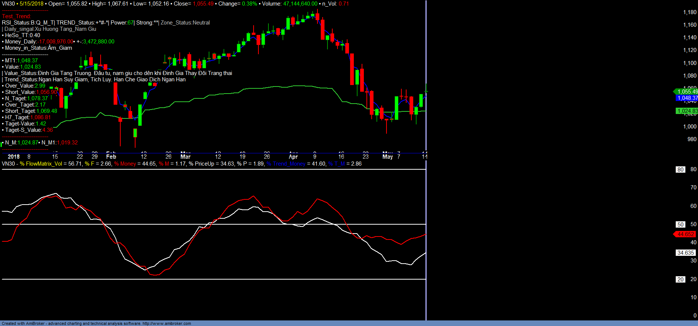This screenshot has width=698, height=326.
Task: Click the Zone_Status:Neutral text
Action: coord(185,23)
